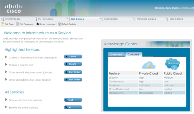Click the logout link

(x=189, y=8)
